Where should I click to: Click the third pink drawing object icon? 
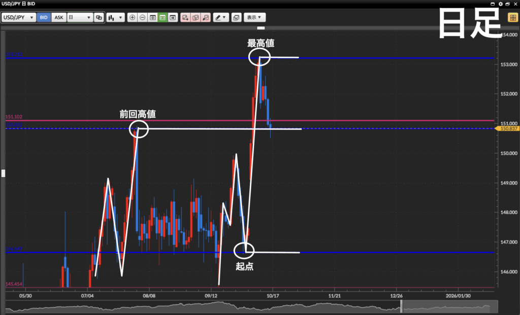(x=206, y=17)
